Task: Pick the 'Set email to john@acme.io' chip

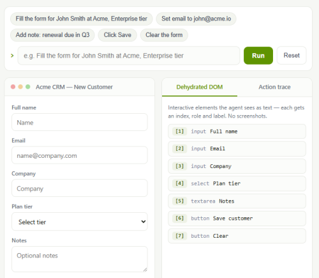Action: click(196, 19)
